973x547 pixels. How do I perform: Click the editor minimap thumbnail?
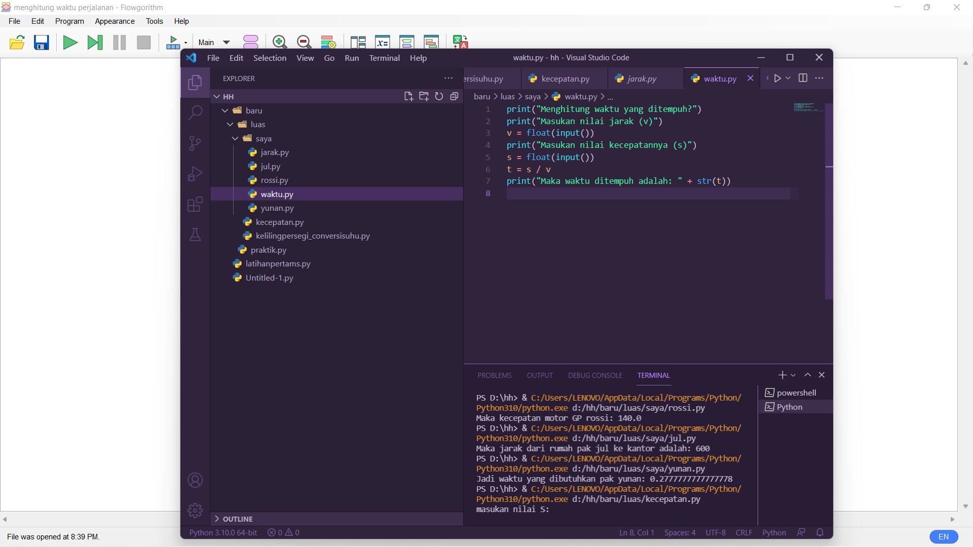pos(806,107)
